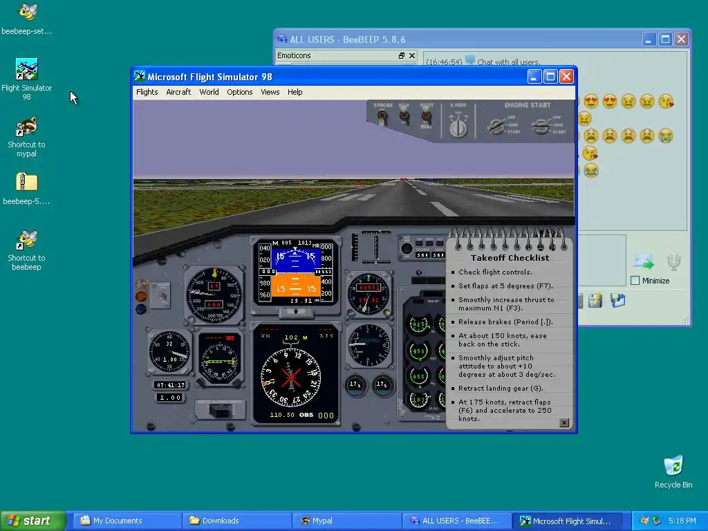708x531 pixels.
Task: Select the Shortcut to beebeep desktop icon
Action: [x=27, y=250]
